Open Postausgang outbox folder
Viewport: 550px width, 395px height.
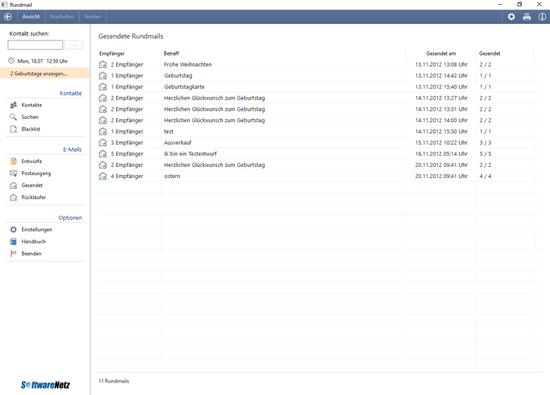click(x=36, y=173)
